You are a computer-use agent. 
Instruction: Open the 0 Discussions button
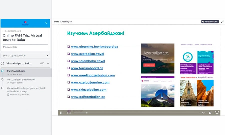click(210, 22)
